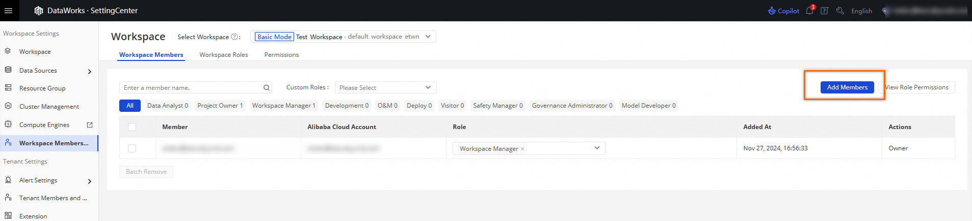972x221 pixels.
Task: Open Resource Group in the sidebar
Action: click(42, 88)
